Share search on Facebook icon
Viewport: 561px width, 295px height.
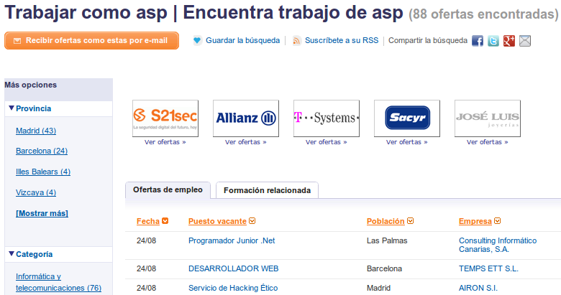click(478, 41)
